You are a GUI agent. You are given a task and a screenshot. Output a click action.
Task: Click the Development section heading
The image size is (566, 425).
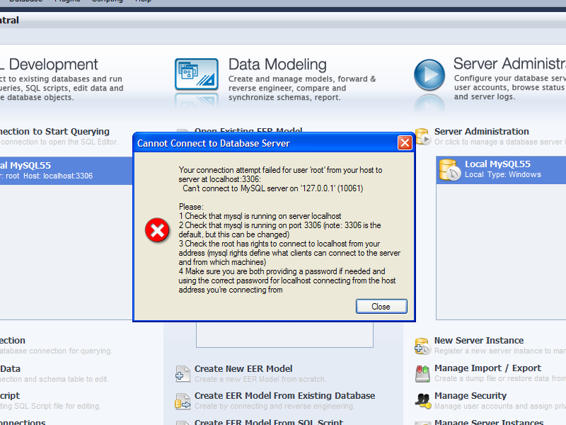pyautogui.click(x=49, y=64)
